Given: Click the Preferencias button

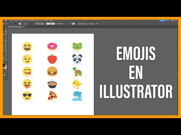Looking at the screenshot, I should point(91,24).
